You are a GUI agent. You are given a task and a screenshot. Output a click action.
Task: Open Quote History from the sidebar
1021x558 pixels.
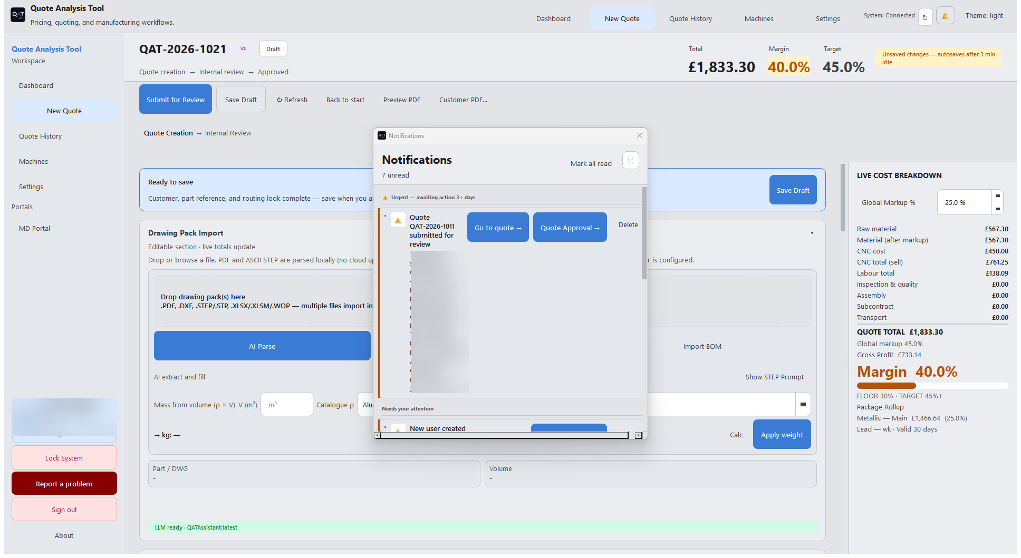pos(64,136)
